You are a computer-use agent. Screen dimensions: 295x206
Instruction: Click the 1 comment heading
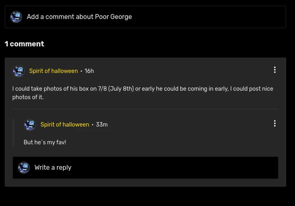point(24,44)
